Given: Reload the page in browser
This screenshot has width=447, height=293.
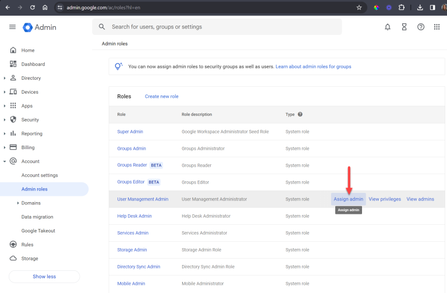Looking at the screenshot, I should [32, 8].
